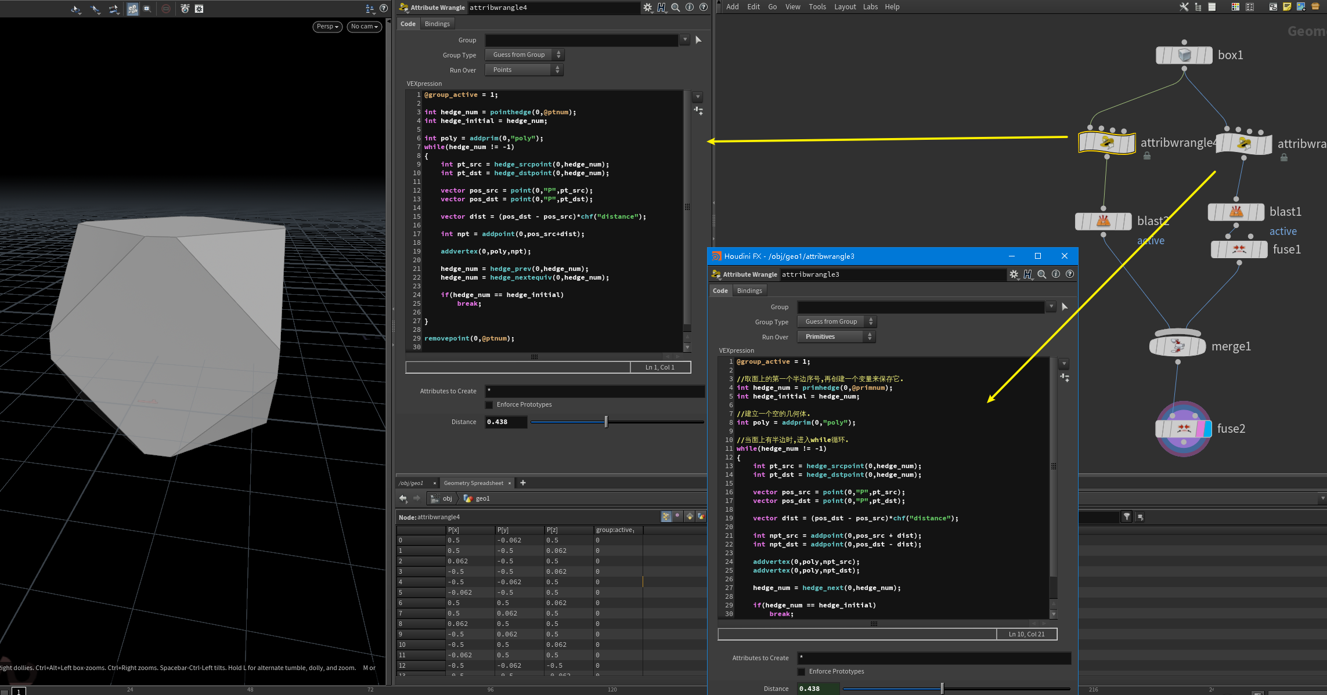Click the tree view icon in network toolbar
The image size is (1327, 695).
point(1198,7)
